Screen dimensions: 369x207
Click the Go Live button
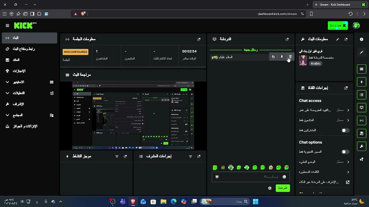tap(338, 26)
